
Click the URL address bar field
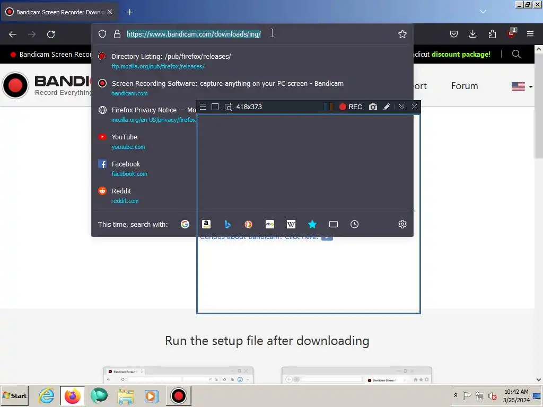252,34
